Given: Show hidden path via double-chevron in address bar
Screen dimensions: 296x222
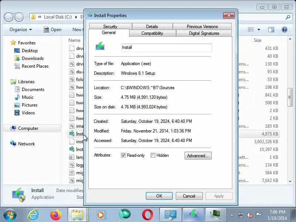Looking at the screenshot, I should (x=40, y=17).
